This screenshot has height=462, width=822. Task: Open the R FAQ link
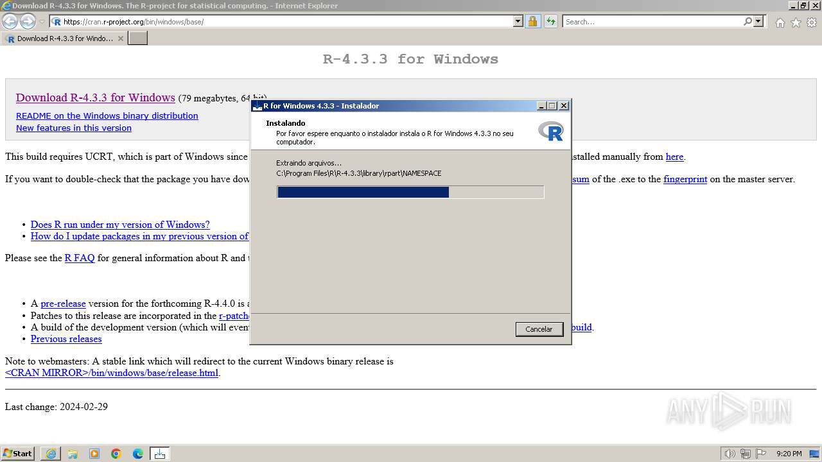click(80, 258)
